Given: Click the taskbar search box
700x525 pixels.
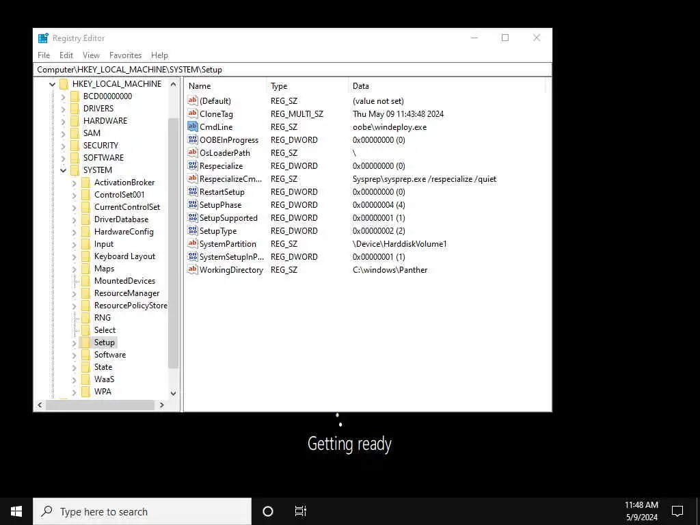Looking at the screenshot, I should (142, 511).
